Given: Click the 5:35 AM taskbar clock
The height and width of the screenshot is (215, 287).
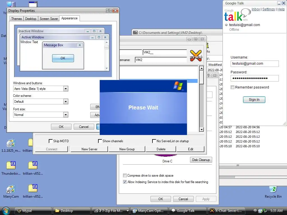Looking at the screenshot, I should pos(276,211).
